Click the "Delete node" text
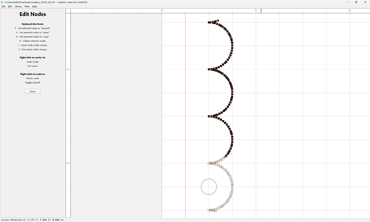Image resolution: width=370 pixels, height=222 pixels. (x=33, y=78)
